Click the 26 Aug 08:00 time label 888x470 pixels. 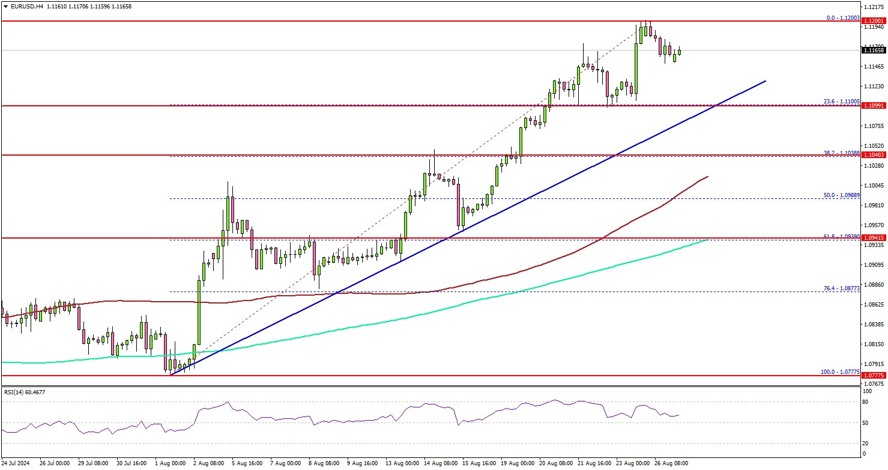pos(671,463)
